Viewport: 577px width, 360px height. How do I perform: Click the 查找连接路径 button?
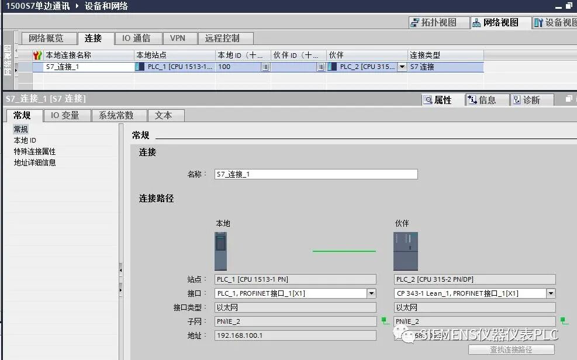pyautogui.click(x=512, y=349)
